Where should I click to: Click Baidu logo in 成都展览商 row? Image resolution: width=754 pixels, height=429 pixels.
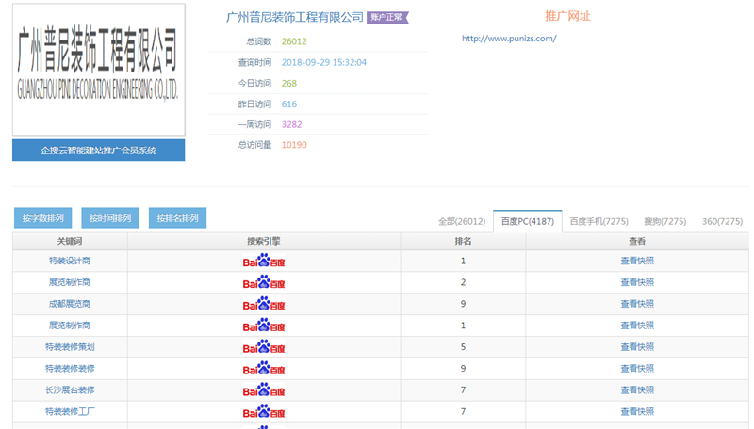264,304
